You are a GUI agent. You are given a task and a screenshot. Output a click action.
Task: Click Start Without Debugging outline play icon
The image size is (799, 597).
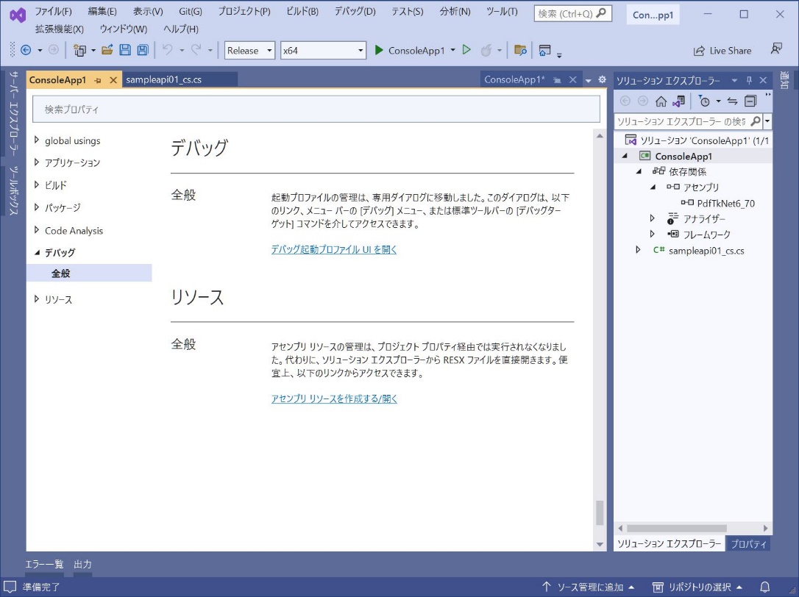coord(466,50)
